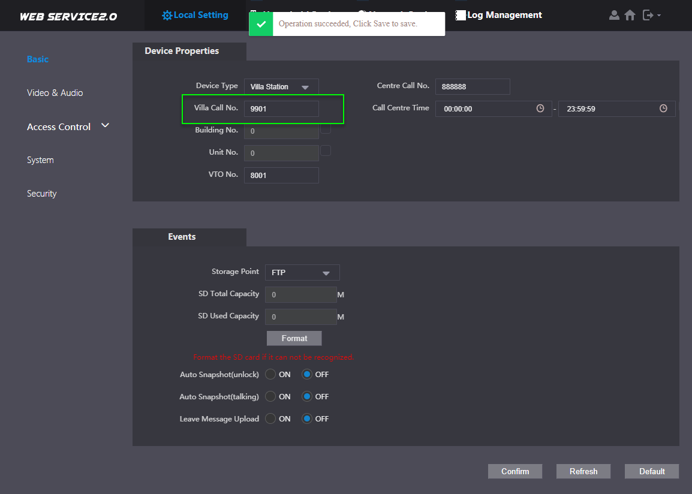Open the Device Type dropdown
The height and width of the screenshot is (494, 692).
[281, 87]
